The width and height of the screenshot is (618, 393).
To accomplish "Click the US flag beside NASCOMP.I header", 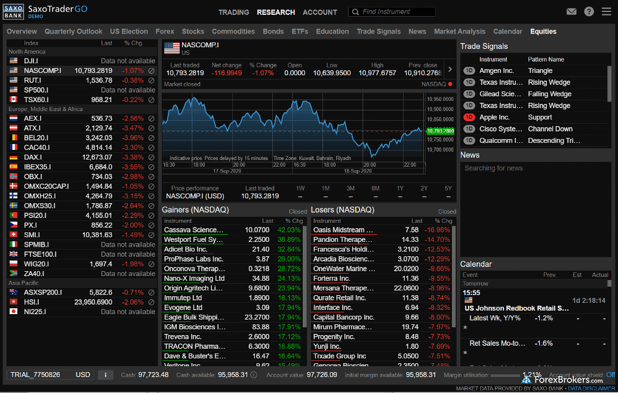I will click(x=171, y=48).
